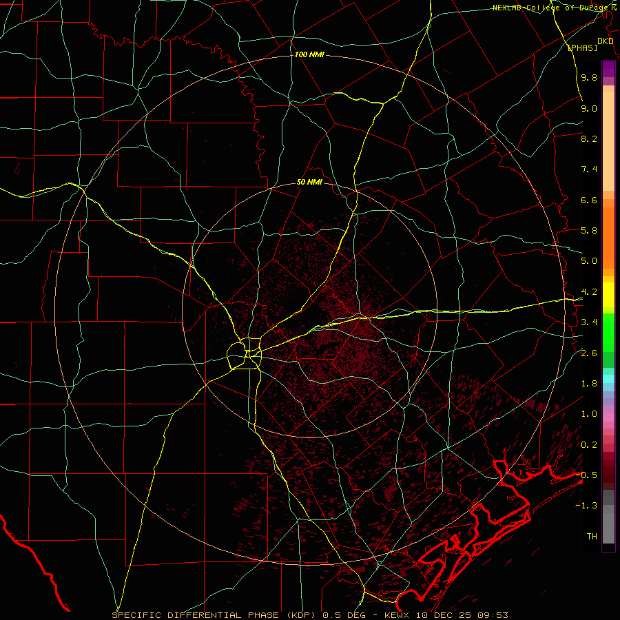This screenshot has height=620, width=620.
Task: Click the NEXLAB-College of DuPage label
Action: 549,8
